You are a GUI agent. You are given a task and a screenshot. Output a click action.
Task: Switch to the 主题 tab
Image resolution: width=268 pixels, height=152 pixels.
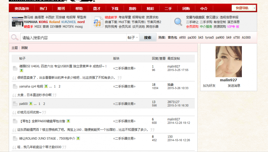pyautogui.click(x=14, y=48)
